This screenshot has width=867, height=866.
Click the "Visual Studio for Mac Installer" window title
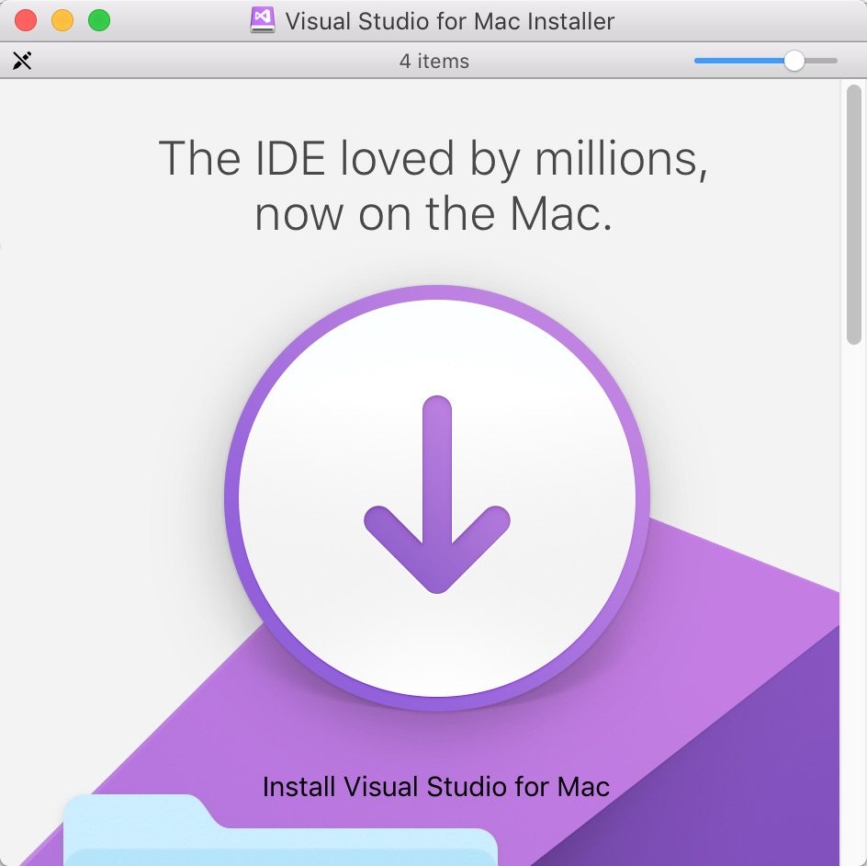click(450, 20)
